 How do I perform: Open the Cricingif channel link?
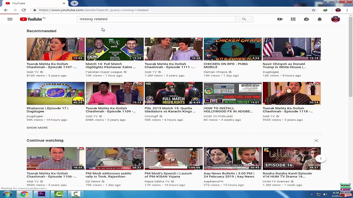point(151,116)
